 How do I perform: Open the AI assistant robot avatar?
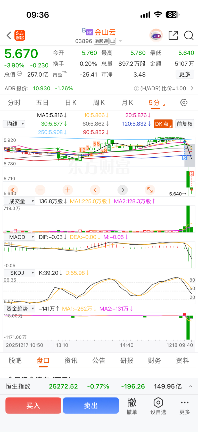tap(156, 35)
